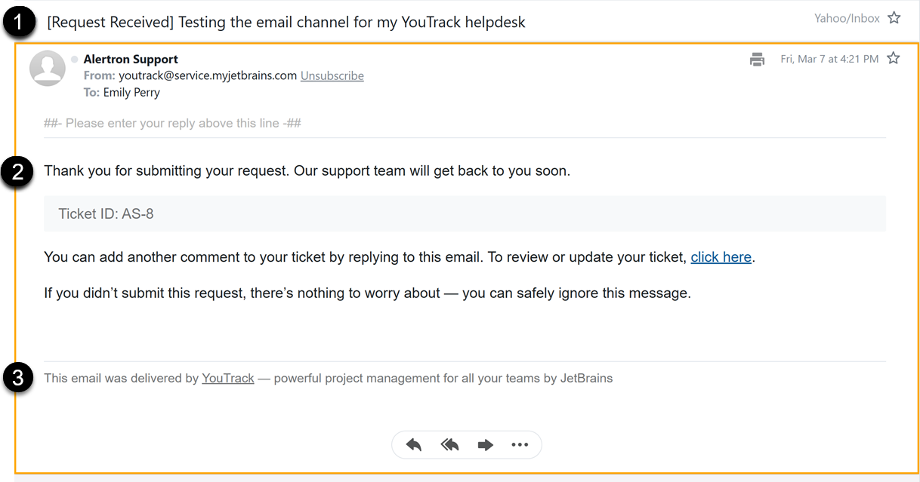Print the email
920x482 pixels.
pyautogui.click(x=757, y=59)
